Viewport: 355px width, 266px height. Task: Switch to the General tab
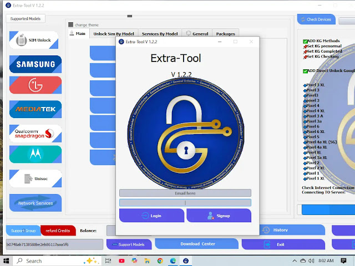click(x=197, y=34)
